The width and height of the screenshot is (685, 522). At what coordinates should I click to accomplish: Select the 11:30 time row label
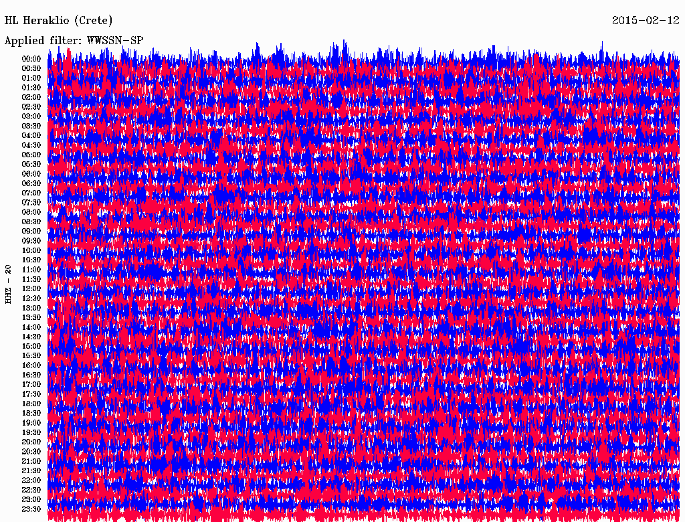click(x=31, y=279)
